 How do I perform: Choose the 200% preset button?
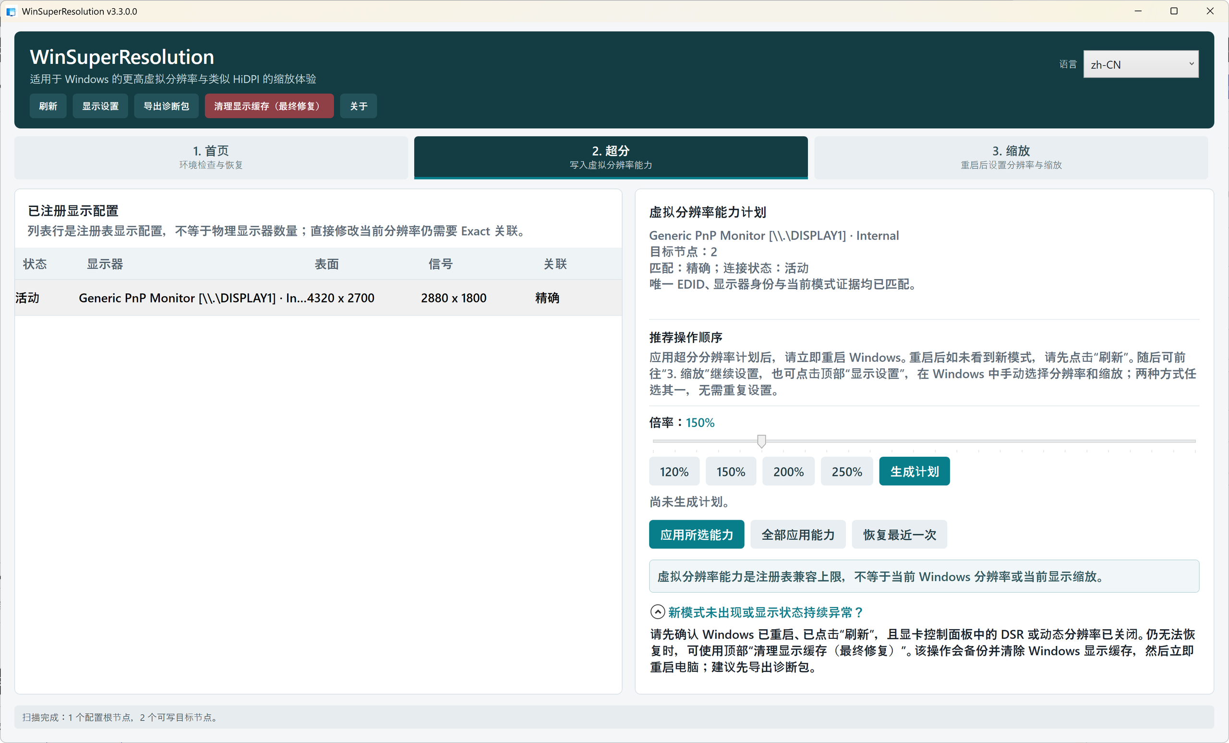tap(789, 472)
